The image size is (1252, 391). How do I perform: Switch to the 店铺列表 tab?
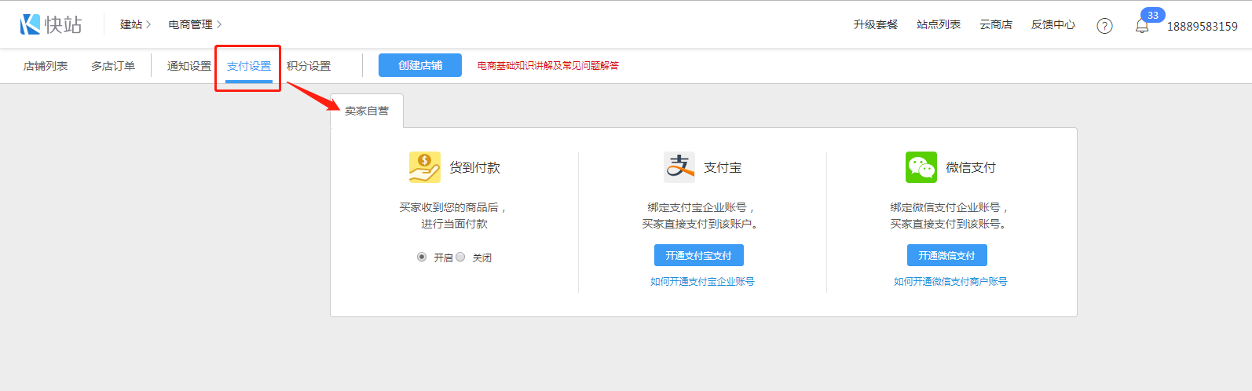tap(46, 66)
